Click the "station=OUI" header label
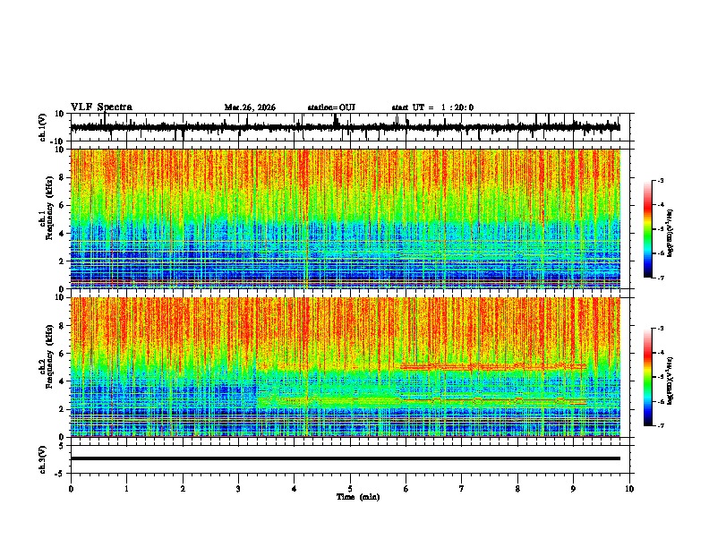This screenshot has height=548, width=709. [x=331, y=107]
